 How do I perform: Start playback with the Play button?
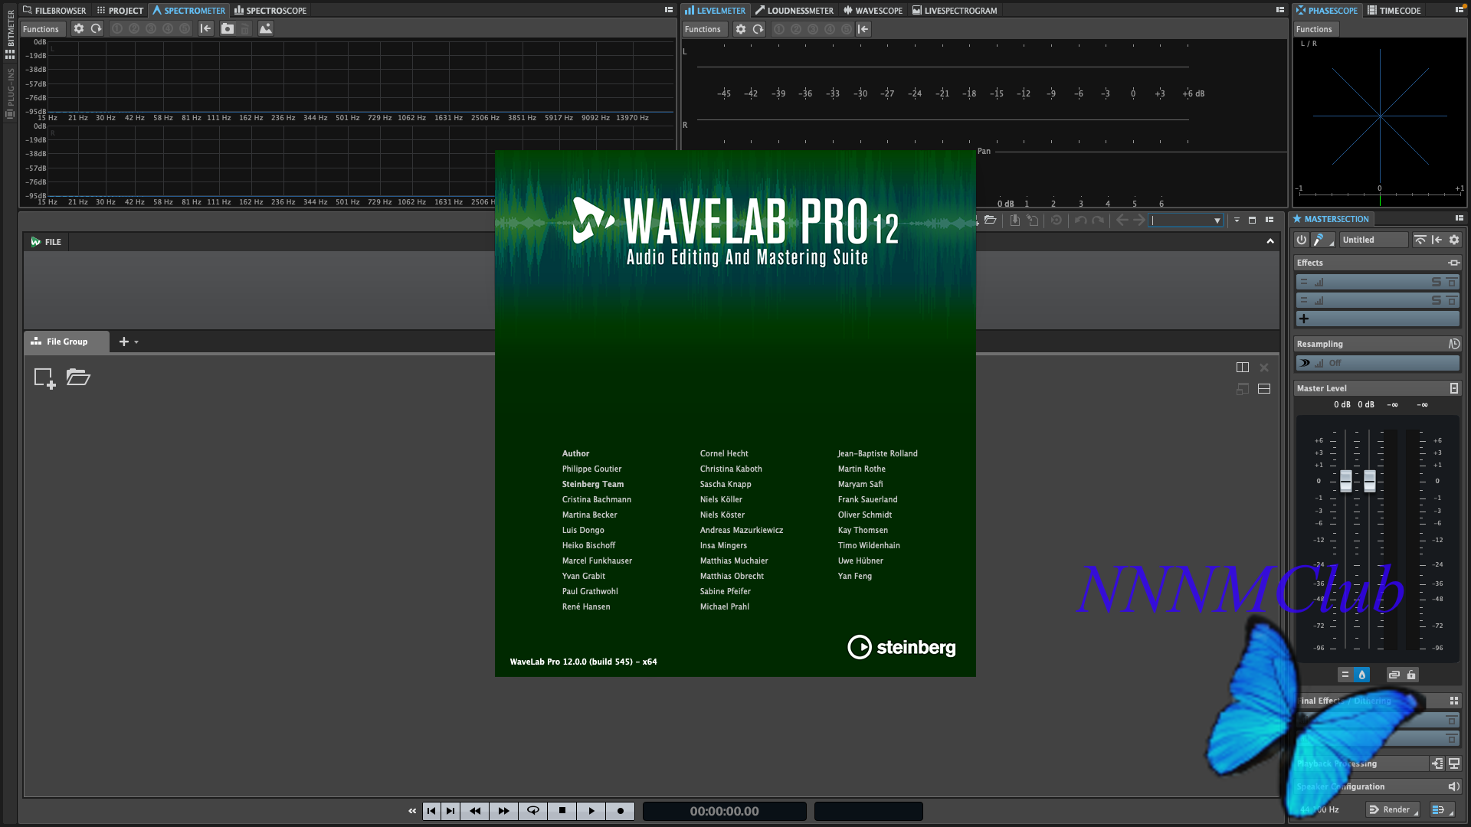[591, 811]
